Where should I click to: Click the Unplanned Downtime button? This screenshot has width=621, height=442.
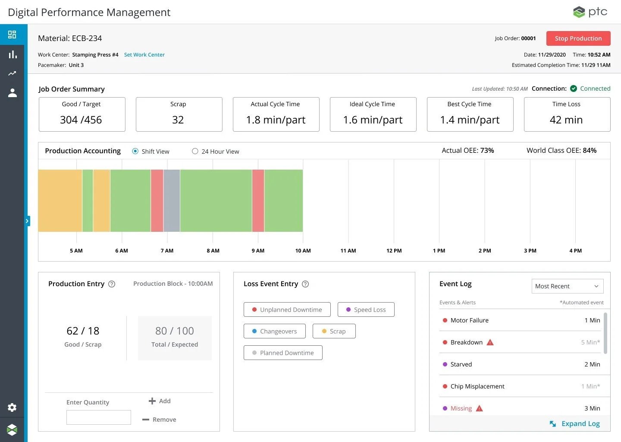[x=287, y=309]
